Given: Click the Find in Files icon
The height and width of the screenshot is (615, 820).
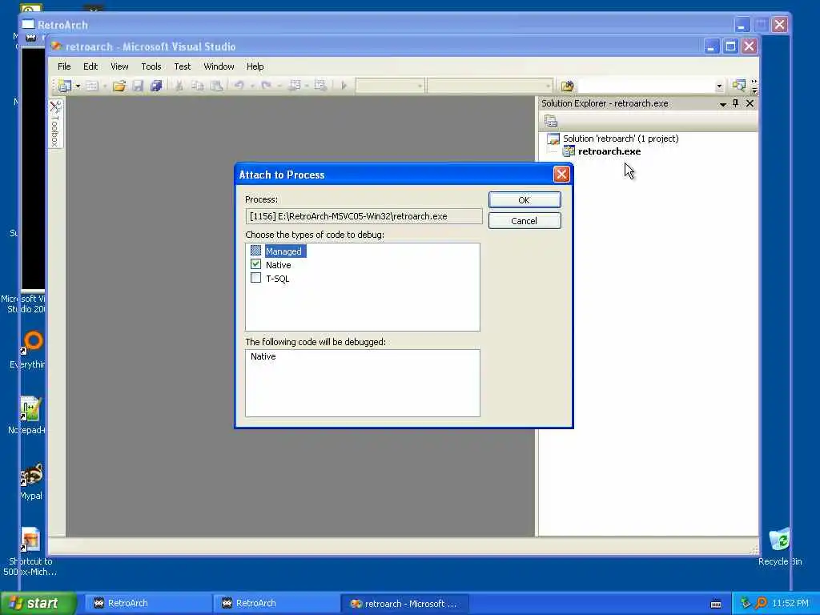Looking at the screenshot, I should (567, 86).
